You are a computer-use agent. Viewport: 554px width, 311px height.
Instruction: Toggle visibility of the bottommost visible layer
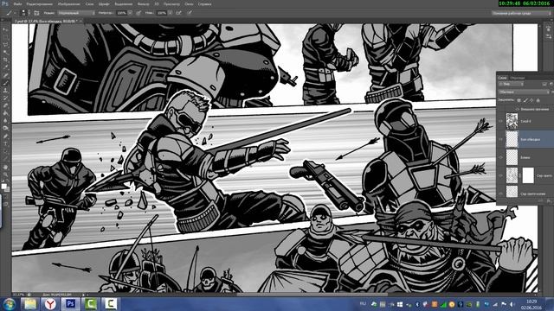tap(500, 194)
